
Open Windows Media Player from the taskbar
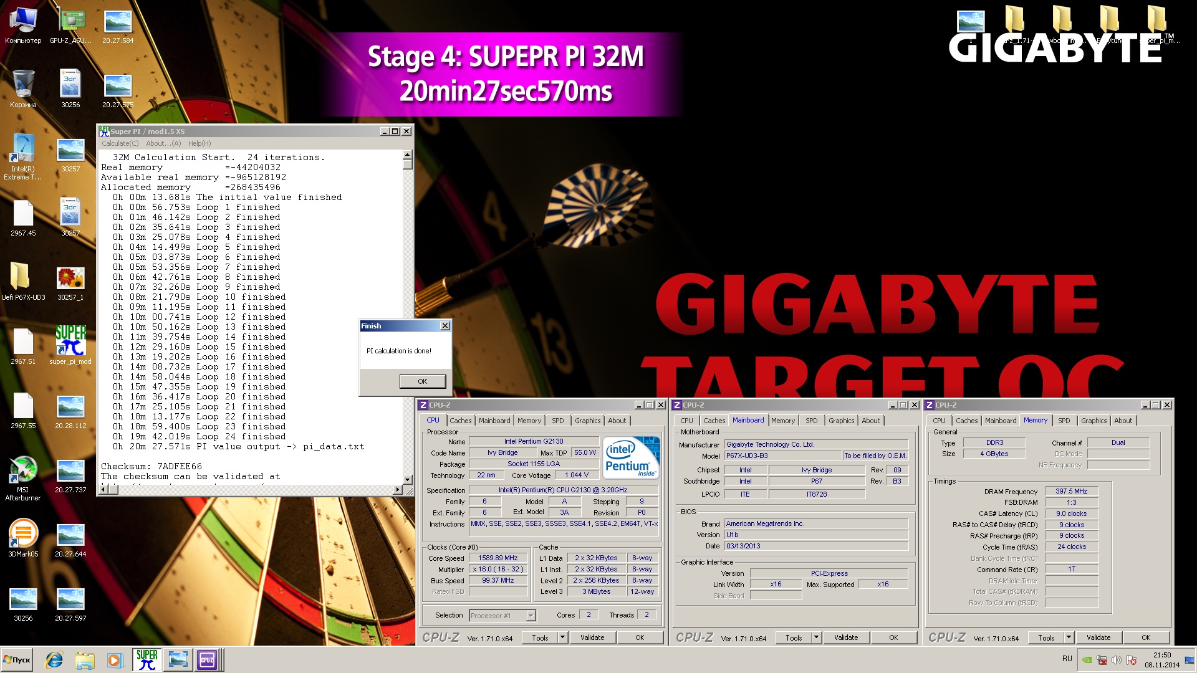114,660
